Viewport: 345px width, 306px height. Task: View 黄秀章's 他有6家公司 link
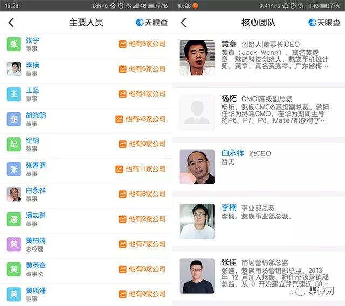(142, 269)
